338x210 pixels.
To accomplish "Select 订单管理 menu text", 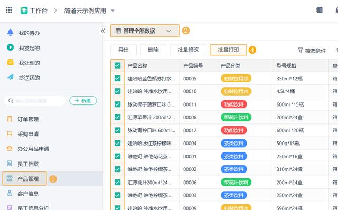I will (28, 119).
